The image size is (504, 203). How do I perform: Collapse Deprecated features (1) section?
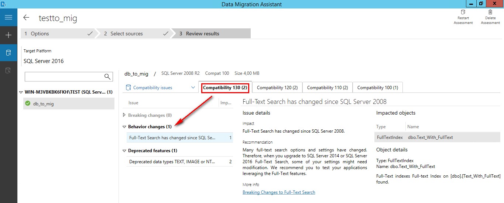click(124, 151)
